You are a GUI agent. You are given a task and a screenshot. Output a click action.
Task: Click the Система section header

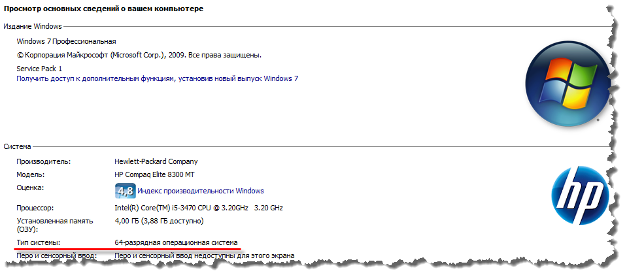(18, 147)
